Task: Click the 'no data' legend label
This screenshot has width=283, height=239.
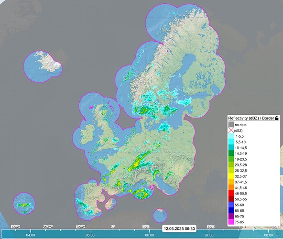Action: pyautogui.click(x=240, y=125)
